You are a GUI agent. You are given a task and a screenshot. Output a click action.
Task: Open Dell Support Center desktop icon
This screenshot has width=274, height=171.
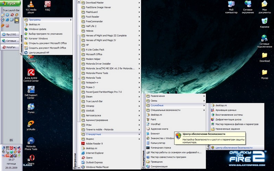[x=31, y=92]
